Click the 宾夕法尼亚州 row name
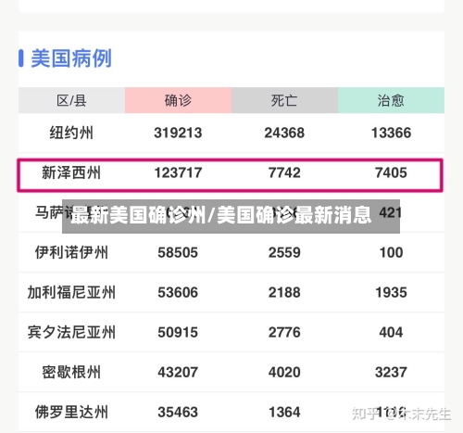The height and width of the screenshot is (433, 463). pyautogui.click(x=71, y=332)
